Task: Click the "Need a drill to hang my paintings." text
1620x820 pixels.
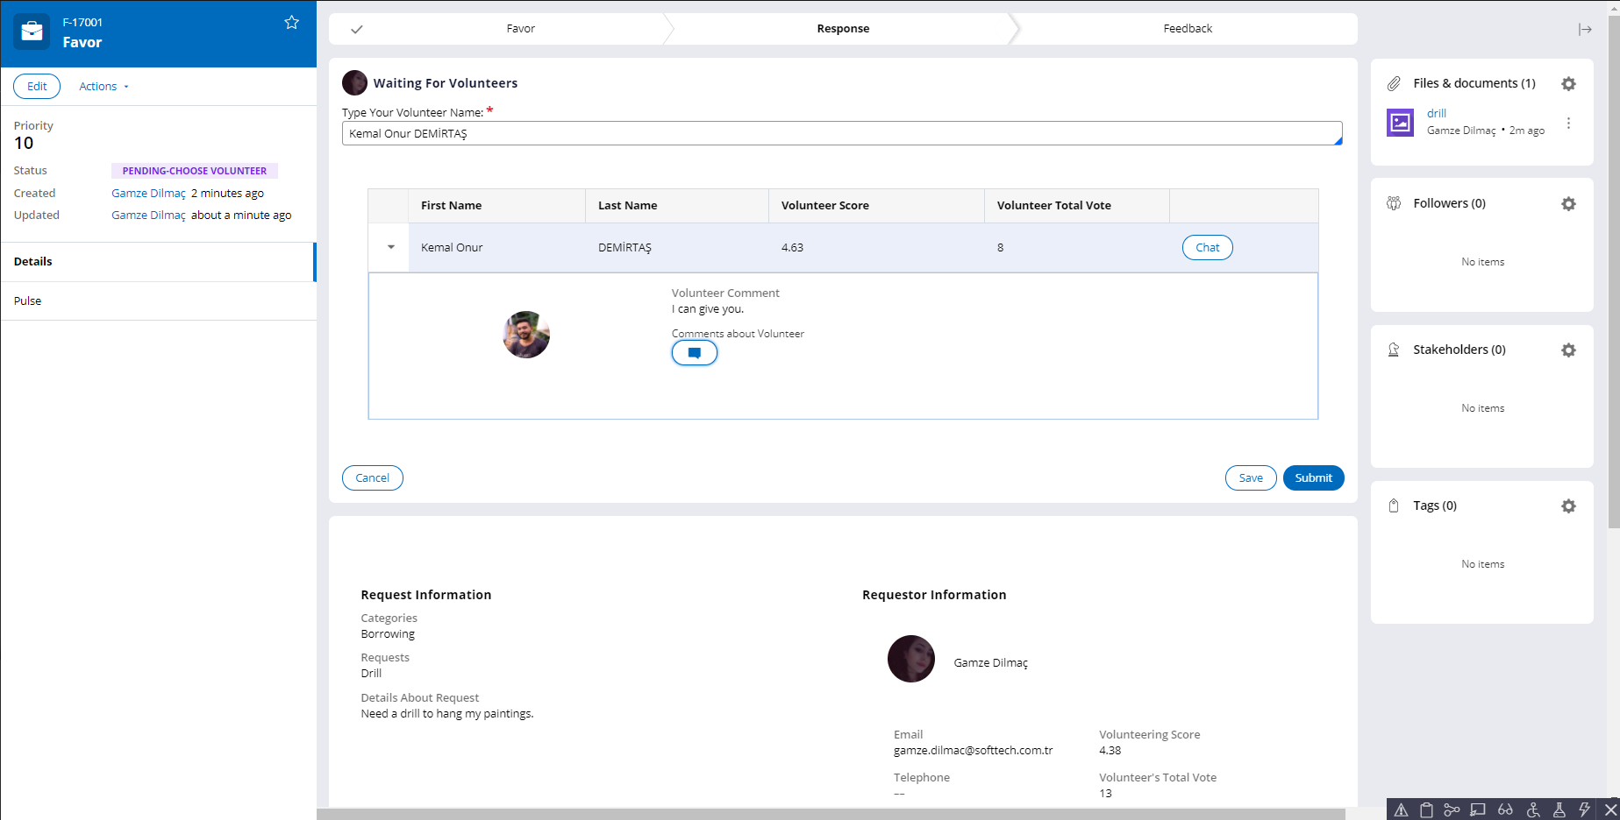Action: (x=447, y=714)
